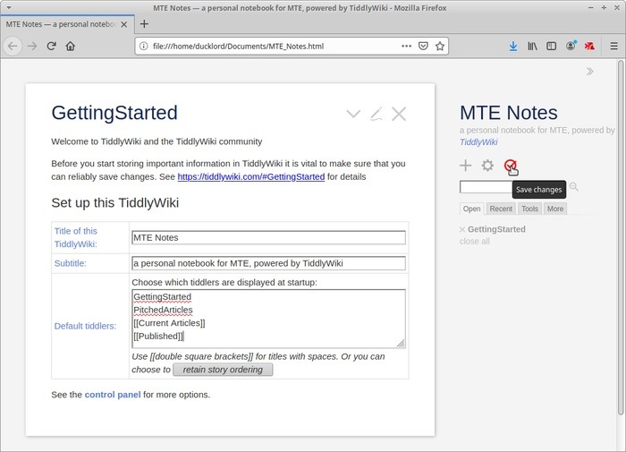Show site information icon in address bar
626x452 pixels.
coord(143,47)
